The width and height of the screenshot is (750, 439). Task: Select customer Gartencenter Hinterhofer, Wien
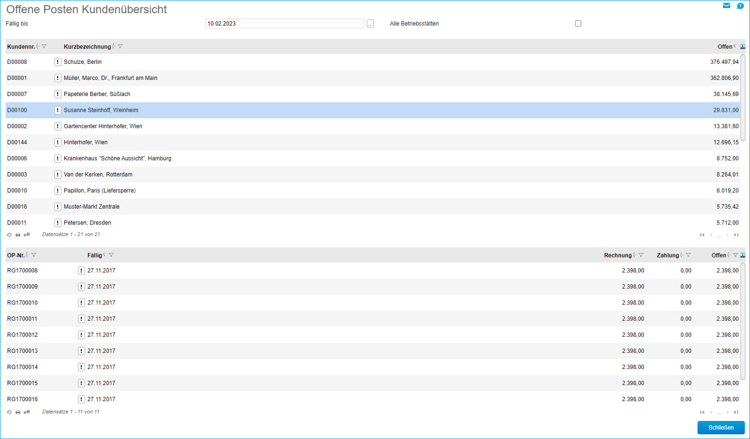tap(373, 126)
